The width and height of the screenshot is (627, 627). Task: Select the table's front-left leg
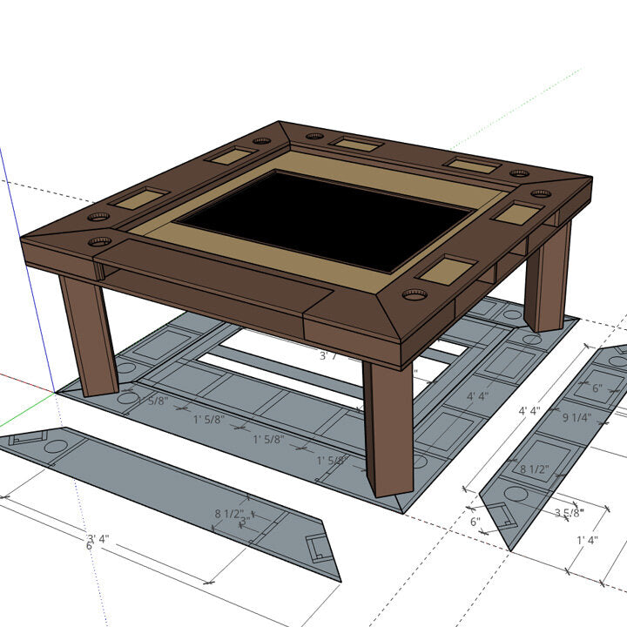tap(89, 335)
